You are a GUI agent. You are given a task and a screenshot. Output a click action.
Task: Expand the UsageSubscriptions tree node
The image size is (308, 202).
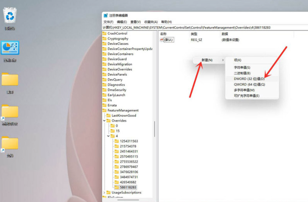(105, 192)
